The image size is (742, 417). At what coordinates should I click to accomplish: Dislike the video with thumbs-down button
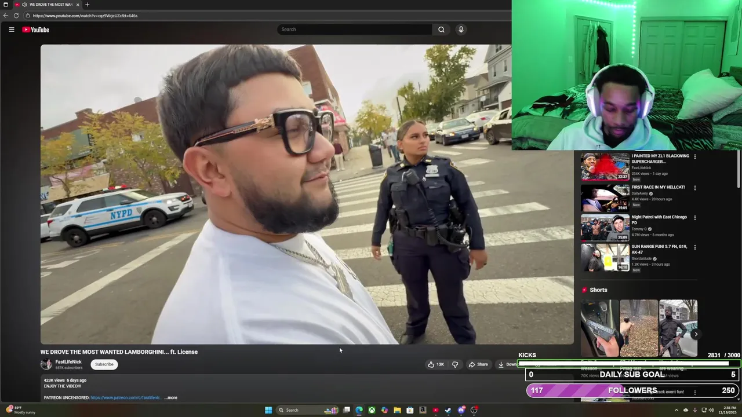click(x=455, y=364)
